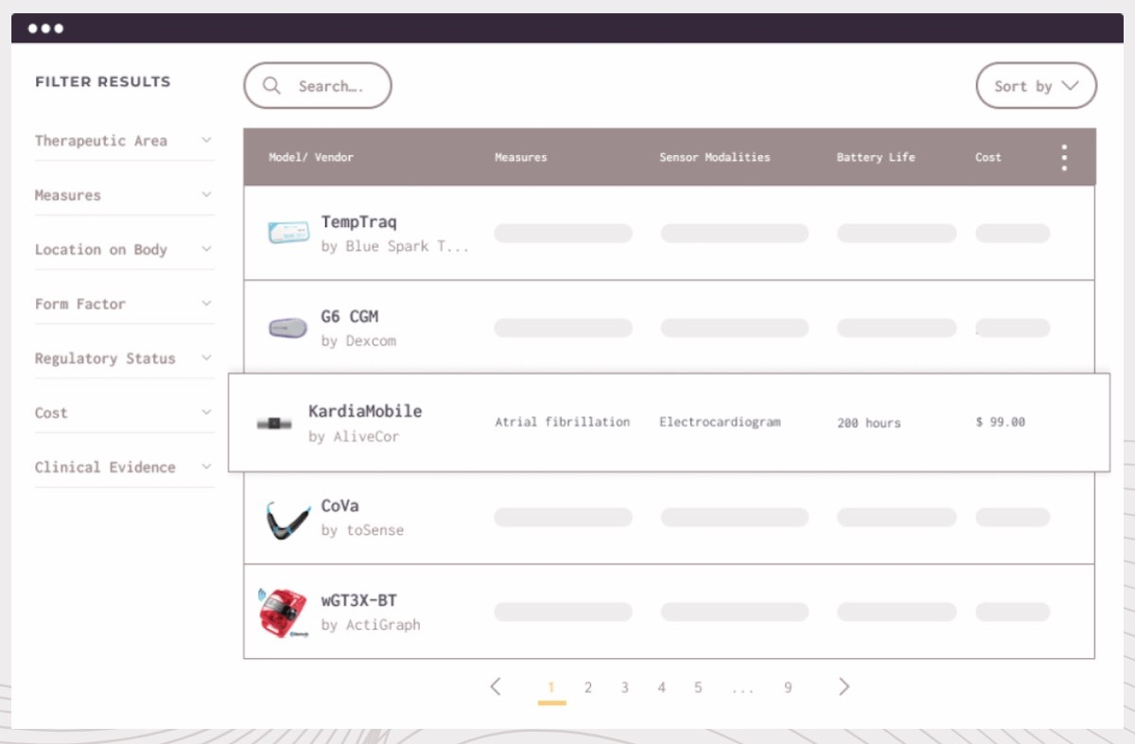Click the TempTraq device thumbnail

click(288, 232)
